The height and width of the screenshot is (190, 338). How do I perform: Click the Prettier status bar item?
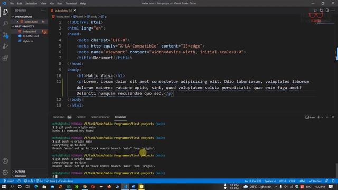click(x=315, y=181)
